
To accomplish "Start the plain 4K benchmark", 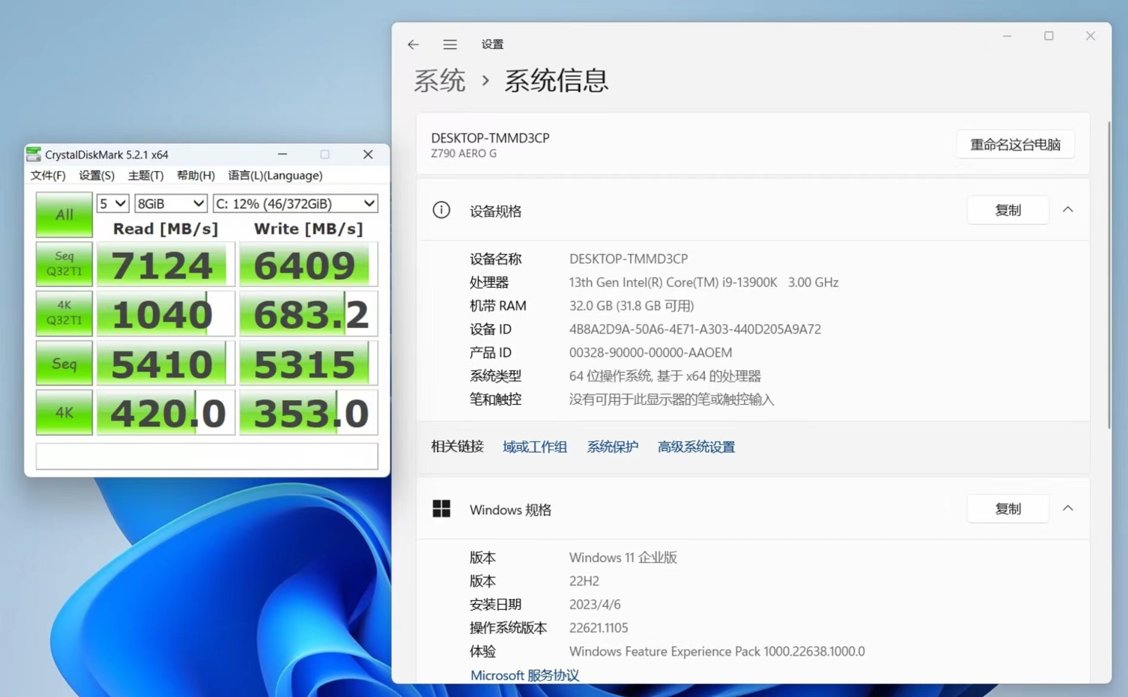I will [x=64, y=412].
